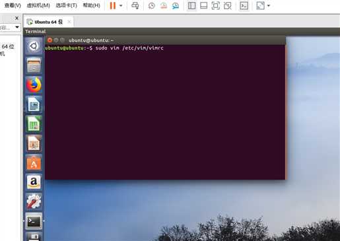Click the stretch guest display icon

click(260, 5)
